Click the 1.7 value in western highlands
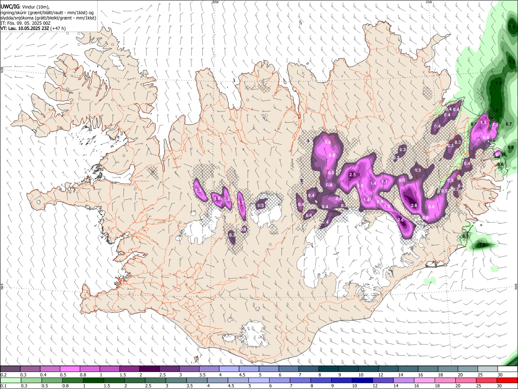 (x=240, y=203)
